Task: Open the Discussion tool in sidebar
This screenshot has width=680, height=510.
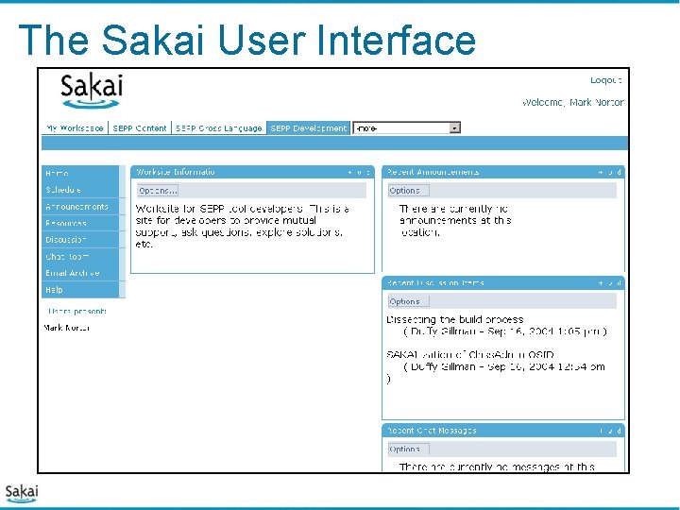Action: (80, 239)
